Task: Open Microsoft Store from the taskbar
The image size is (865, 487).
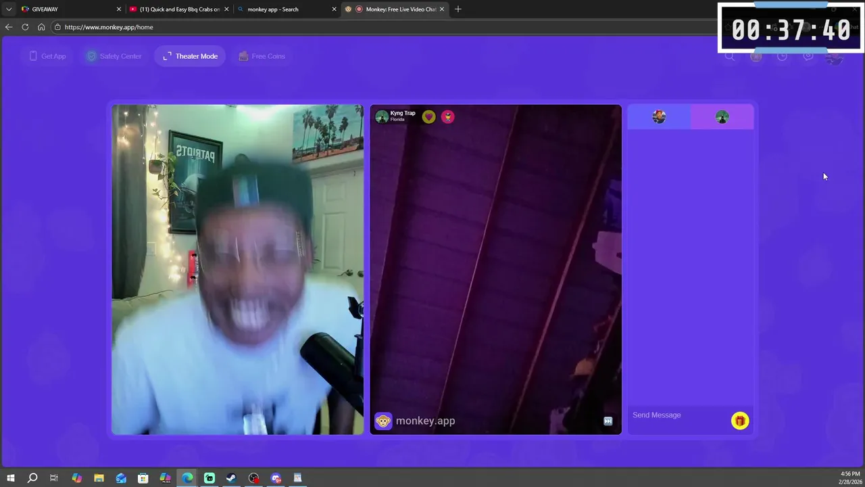Action: click(143, 478)
